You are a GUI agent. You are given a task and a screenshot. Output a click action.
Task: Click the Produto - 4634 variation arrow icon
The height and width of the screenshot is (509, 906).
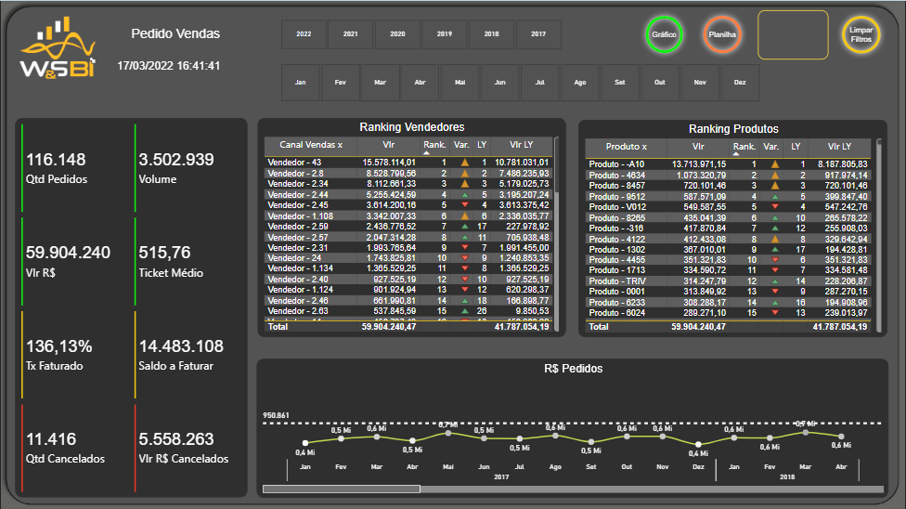click(x=775, y=176)
